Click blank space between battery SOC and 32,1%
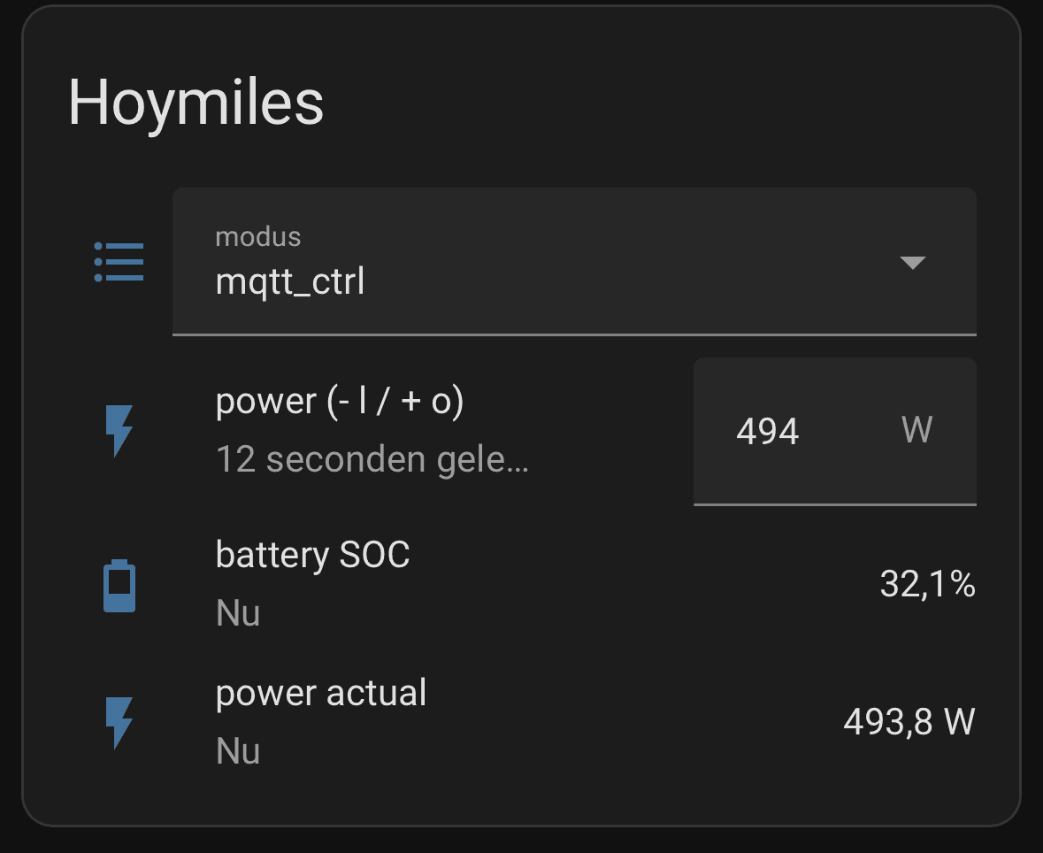This screenshot has height=853, width=1043. (637, 584)
